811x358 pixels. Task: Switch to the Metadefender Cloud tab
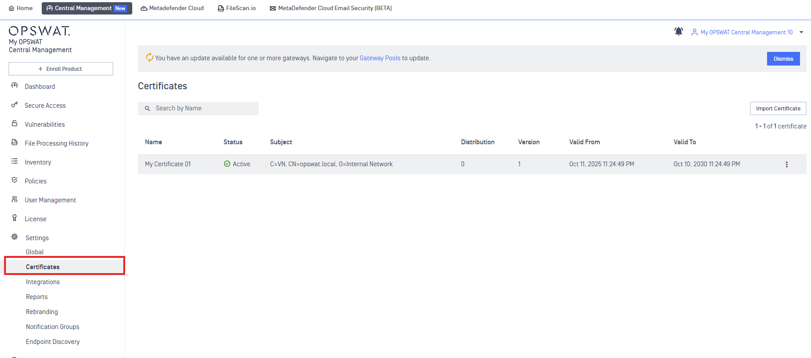point(172,8)
